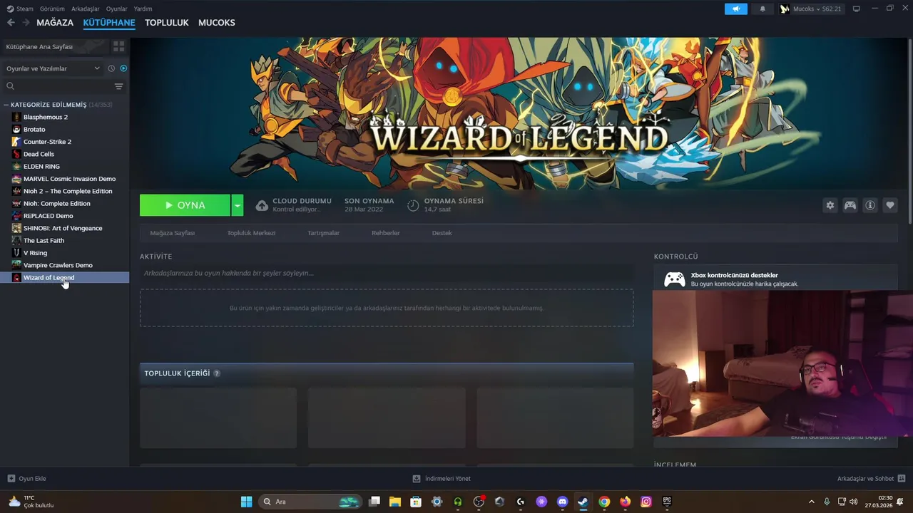This screenshot has width=913, height=513.
Task: Switch to the KÜTÜPHANE tab
Action: 109,23
